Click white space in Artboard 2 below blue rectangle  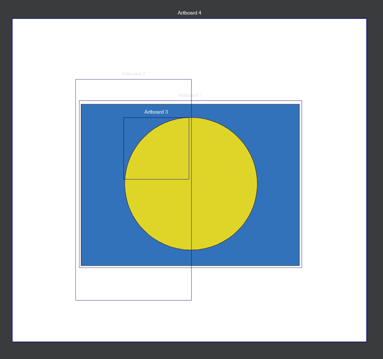(x=133, y=284)
